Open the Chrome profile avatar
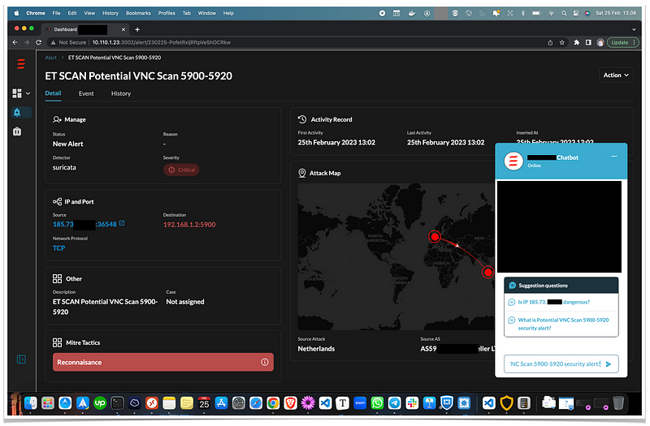650x426 pixels. tap(600, 42)
